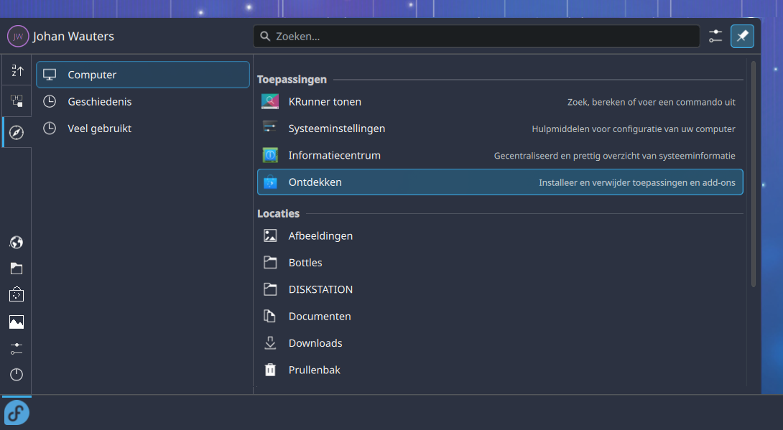
Task: Launch the web browser globe icon
Action: (x=17, y=242)
